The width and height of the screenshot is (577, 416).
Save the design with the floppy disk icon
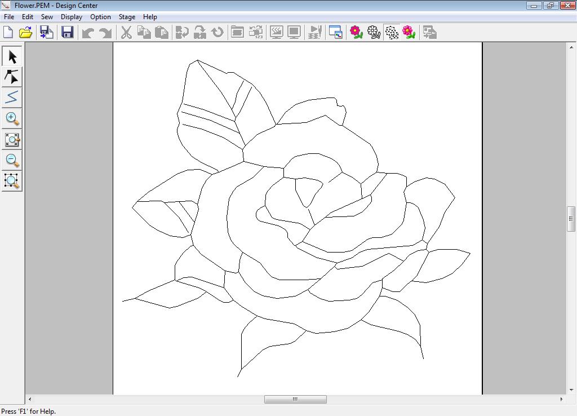coord(68,32)
